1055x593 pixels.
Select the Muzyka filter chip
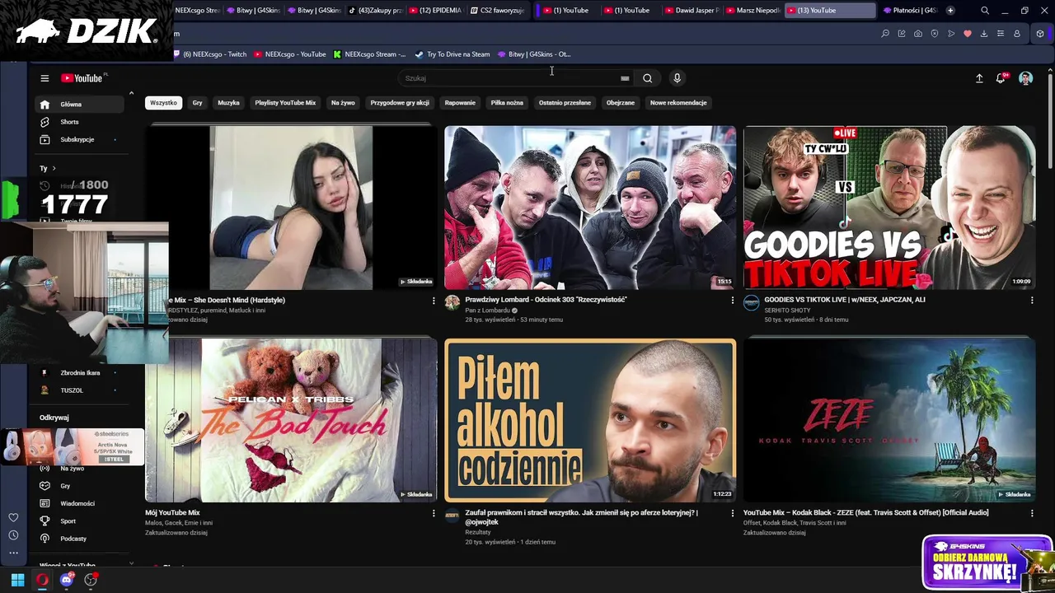[228, 103]
